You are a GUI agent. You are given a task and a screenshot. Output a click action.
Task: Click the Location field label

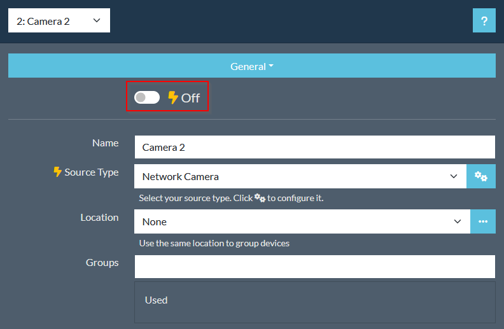click(99, 218)
